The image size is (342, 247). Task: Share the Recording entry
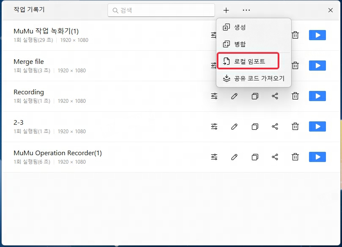pyautogui.click(x=275, y=96)
